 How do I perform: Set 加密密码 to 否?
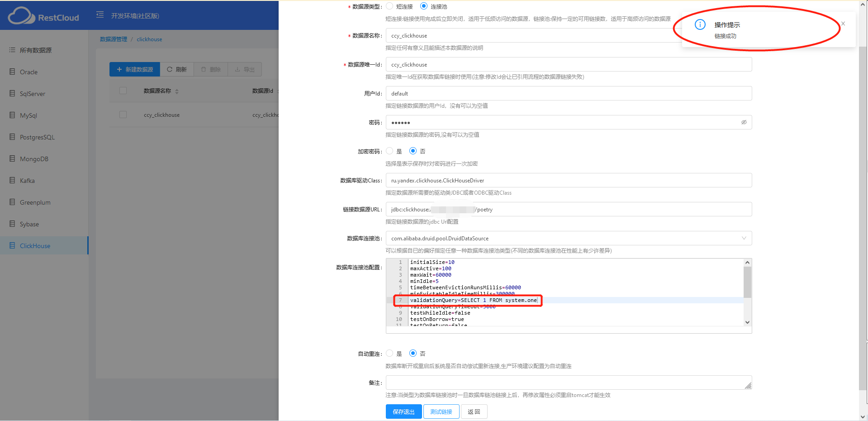413,151
